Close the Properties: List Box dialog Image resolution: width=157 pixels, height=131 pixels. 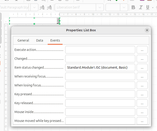[147, 30]
